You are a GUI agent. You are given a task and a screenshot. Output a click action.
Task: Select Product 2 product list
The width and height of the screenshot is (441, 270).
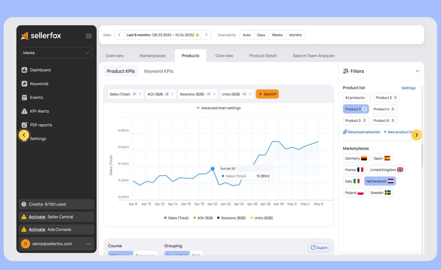point(387,98)
